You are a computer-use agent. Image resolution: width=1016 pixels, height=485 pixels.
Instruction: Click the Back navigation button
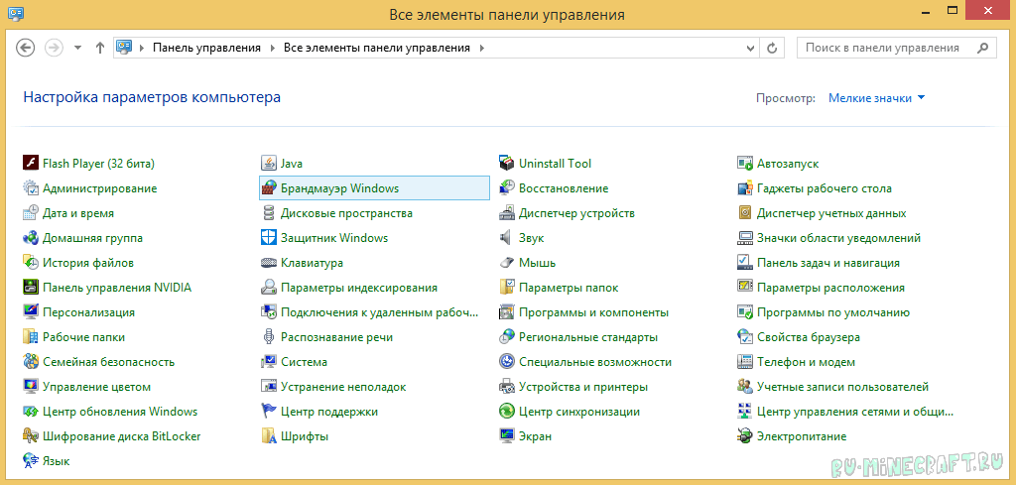(25, 48)
